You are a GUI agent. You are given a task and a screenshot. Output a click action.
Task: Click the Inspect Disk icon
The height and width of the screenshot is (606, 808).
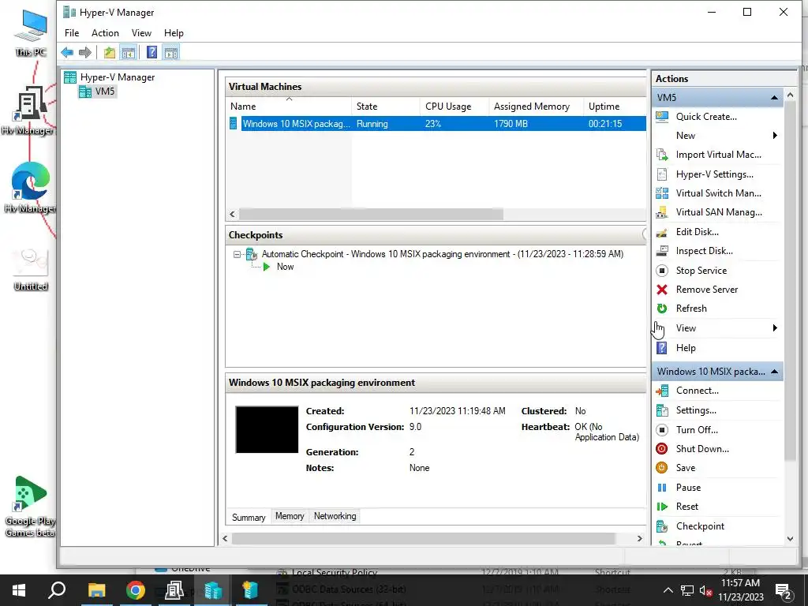pos(662,251)
